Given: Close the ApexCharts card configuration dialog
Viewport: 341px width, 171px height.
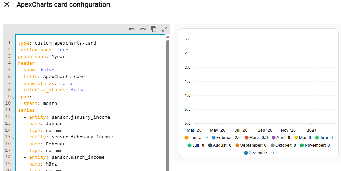Looking at the screenshot, I should [x=7, y=5].
